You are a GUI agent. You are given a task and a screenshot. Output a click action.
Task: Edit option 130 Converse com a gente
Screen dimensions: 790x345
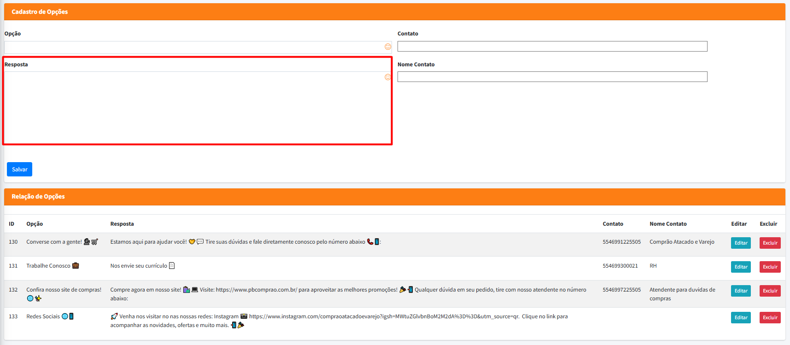[x=740, y=243]
